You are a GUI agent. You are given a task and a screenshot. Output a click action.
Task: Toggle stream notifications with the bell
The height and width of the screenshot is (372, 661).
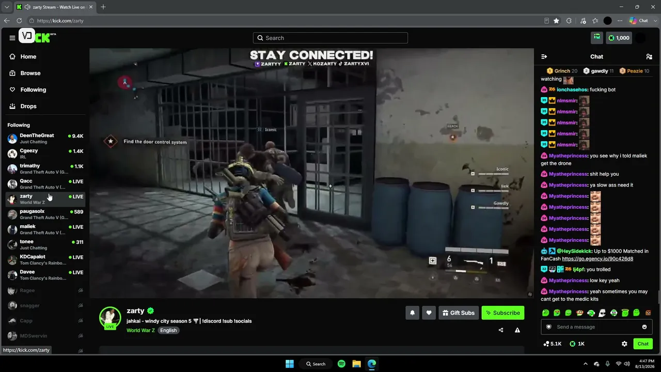(x=412, y=313)
